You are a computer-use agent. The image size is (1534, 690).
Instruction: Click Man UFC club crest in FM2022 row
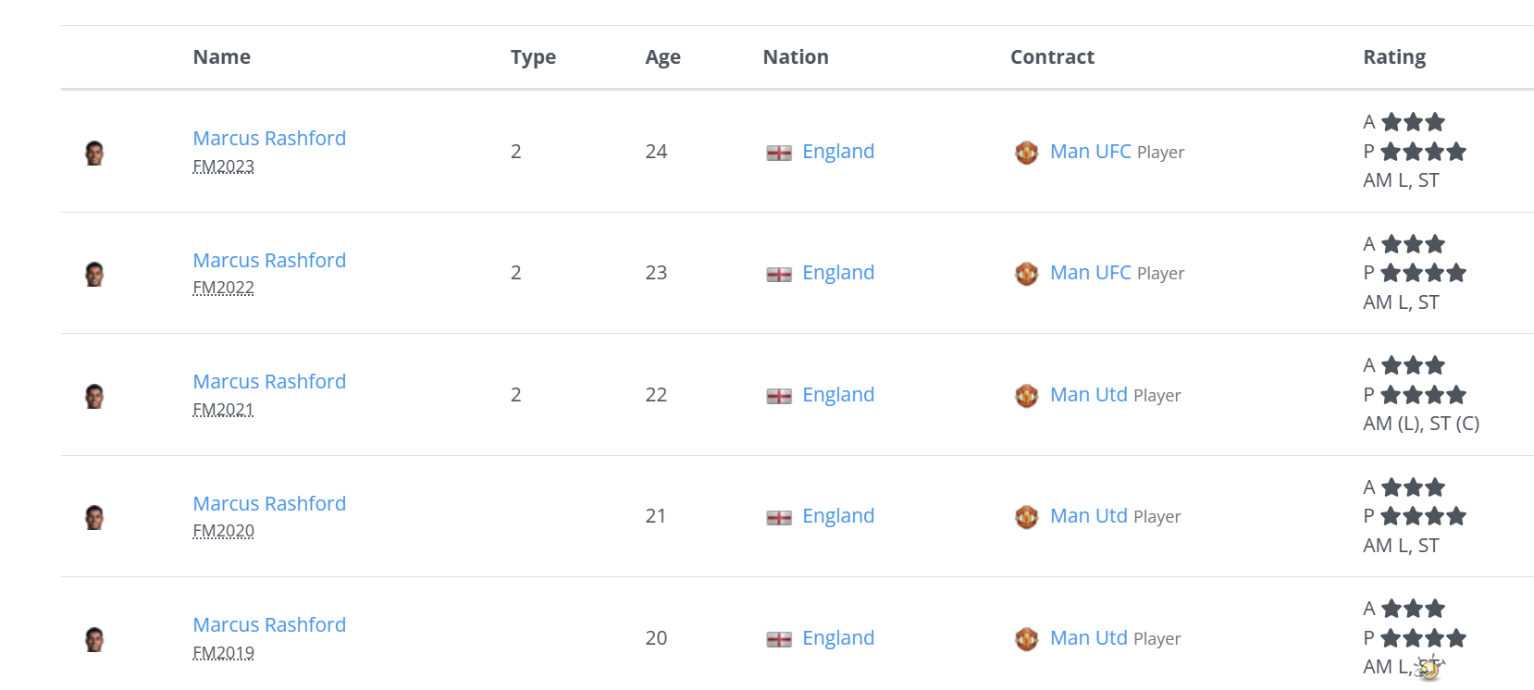(x=1026, y=274)
